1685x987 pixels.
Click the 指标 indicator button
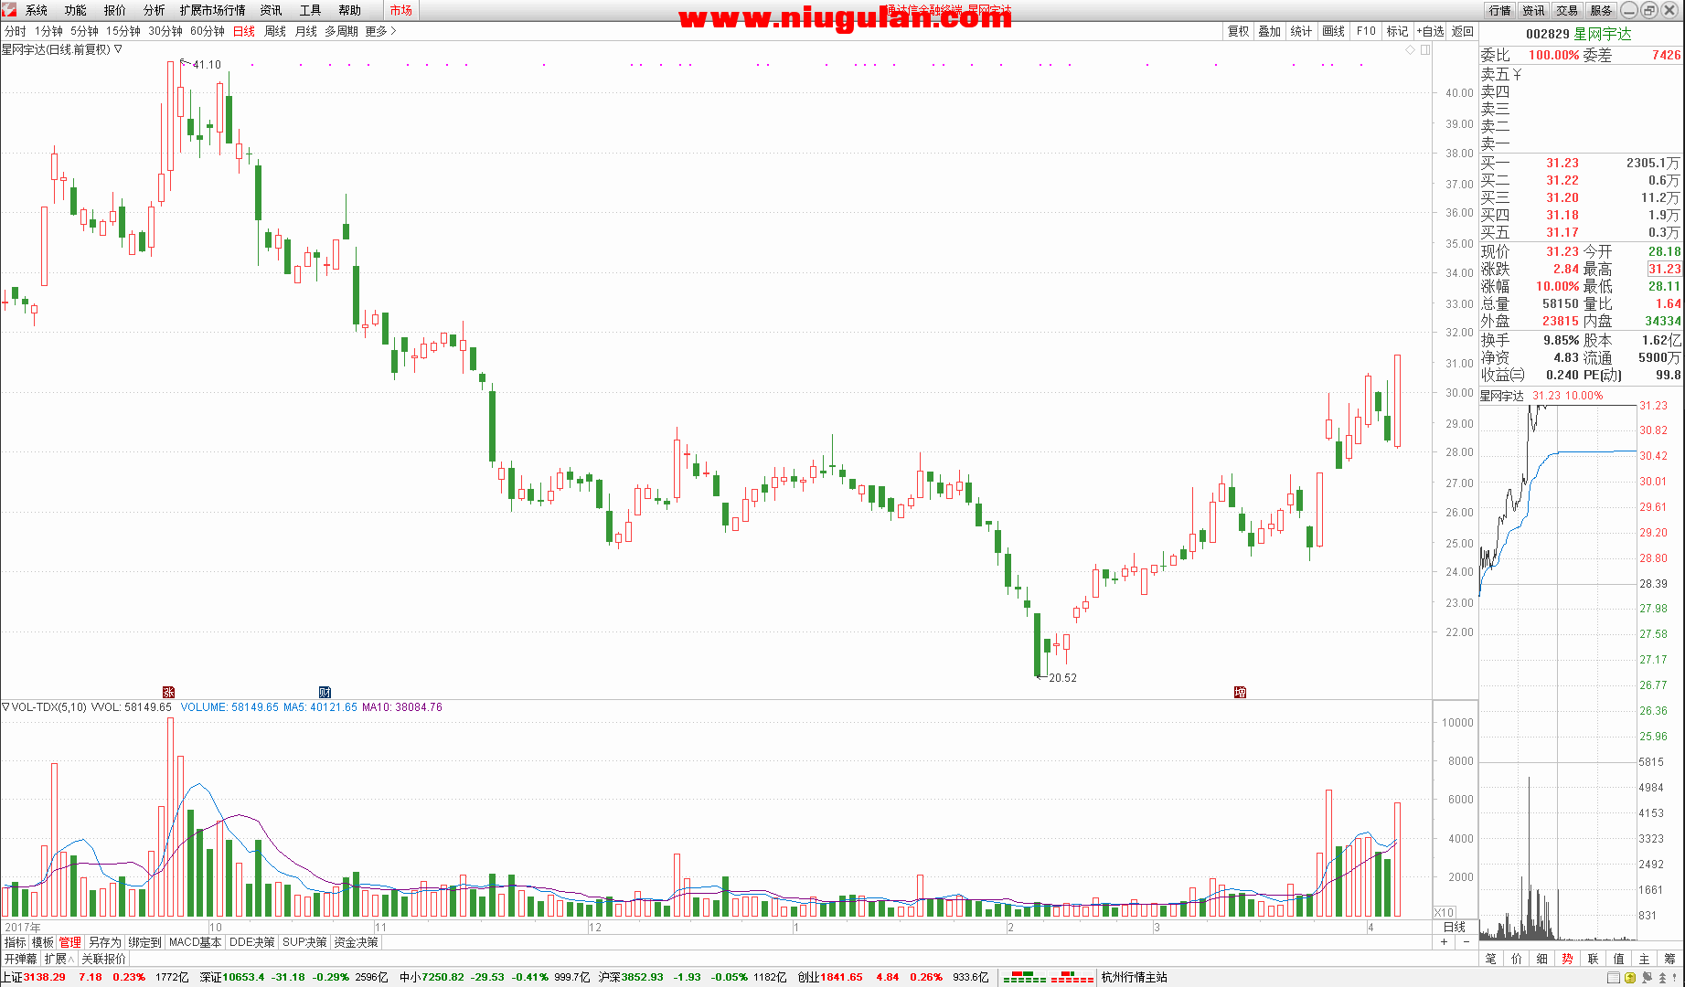click(16, 942)
